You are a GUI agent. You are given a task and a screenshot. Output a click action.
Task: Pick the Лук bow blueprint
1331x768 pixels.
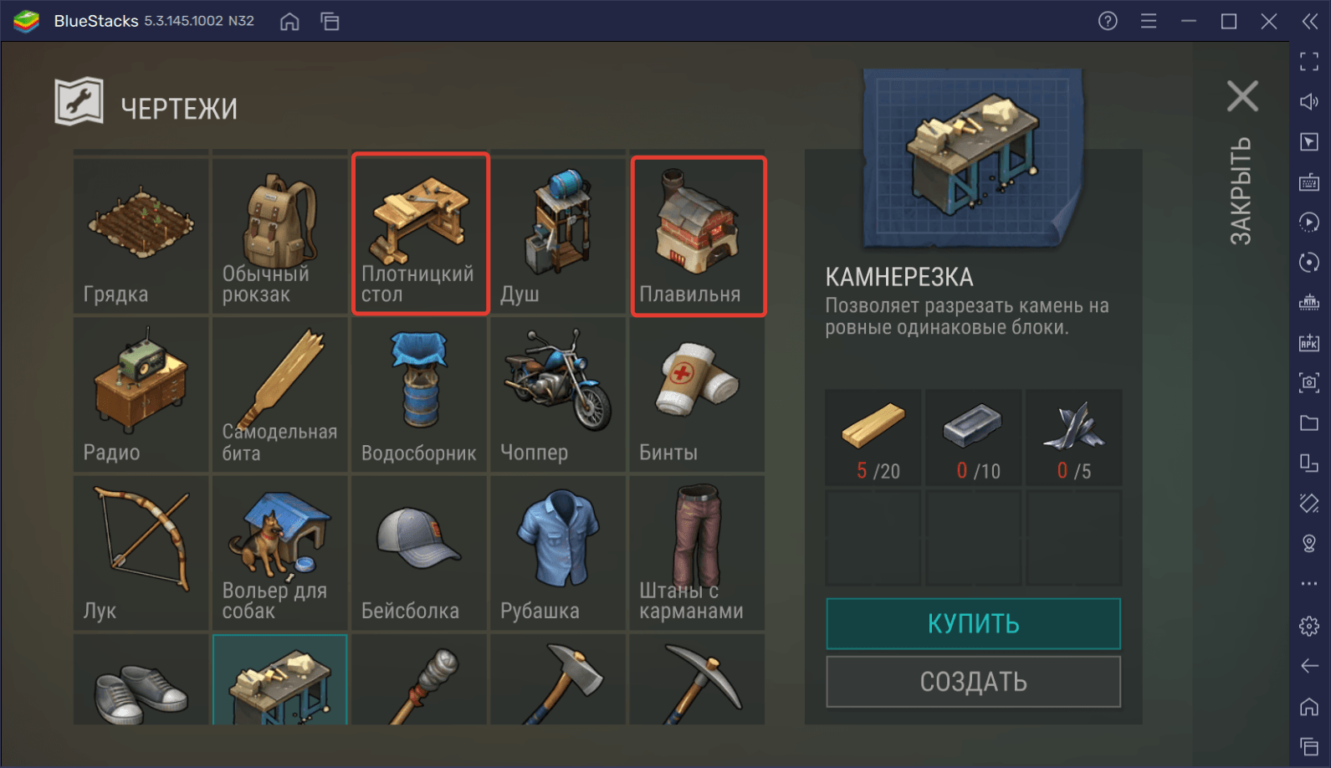[x=141, y=553]
